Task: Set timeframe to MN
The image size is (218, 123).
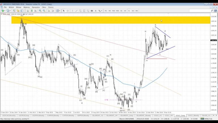Action: coord(137,11)
